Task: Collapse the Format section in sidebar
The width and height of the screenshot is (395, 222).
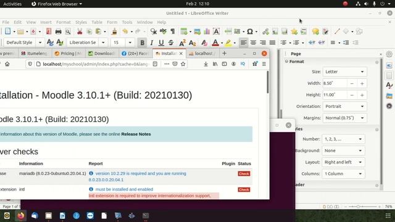Action: coord(286,62)
